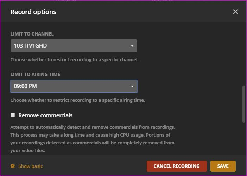Image resolution: width=247 pixels, height=176 pixels.
Task: Click the arrow on the airing time dropdown
Action: (x=132, y=86)
